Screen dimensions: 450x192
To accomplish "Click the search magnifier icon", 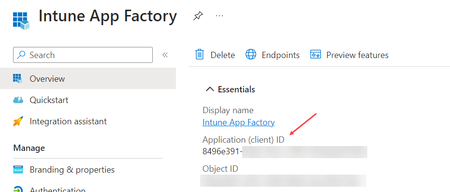I will point(21,55).
